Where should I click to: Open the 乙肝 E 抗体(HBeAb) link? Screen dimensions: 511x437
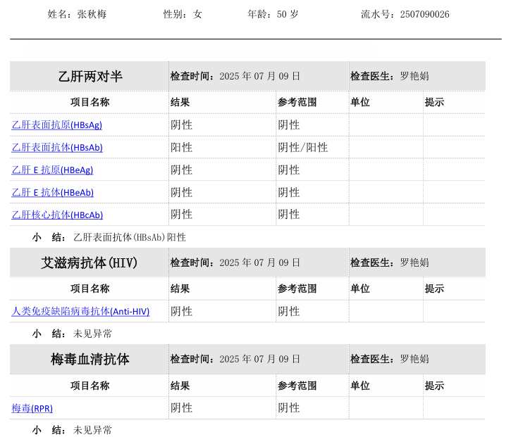click(52, 192)
